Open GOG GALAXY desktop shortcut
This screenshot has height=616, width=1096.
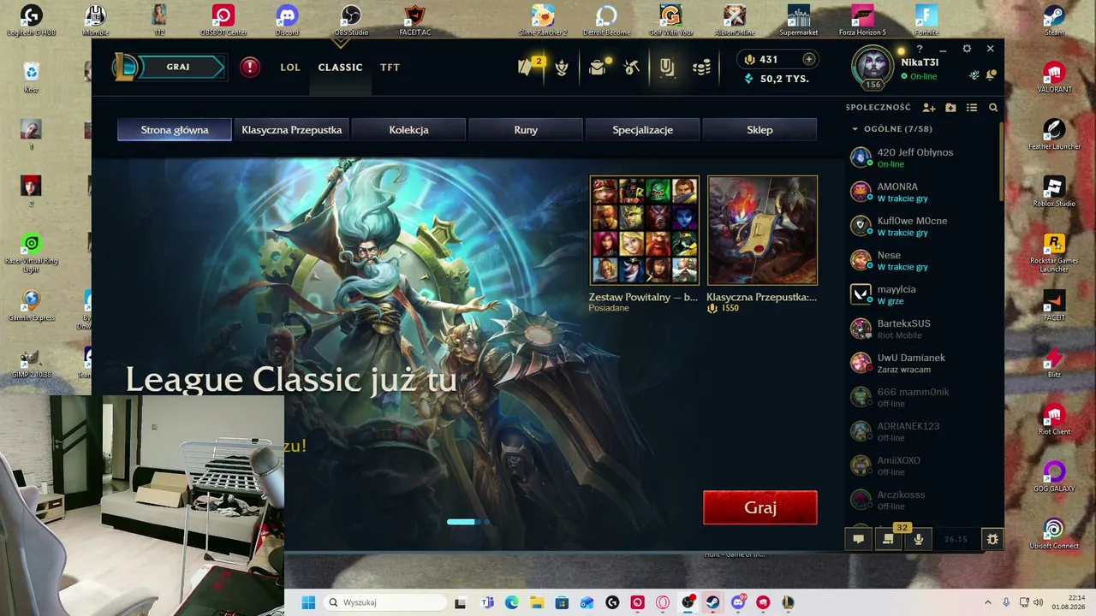point(1054,477)
